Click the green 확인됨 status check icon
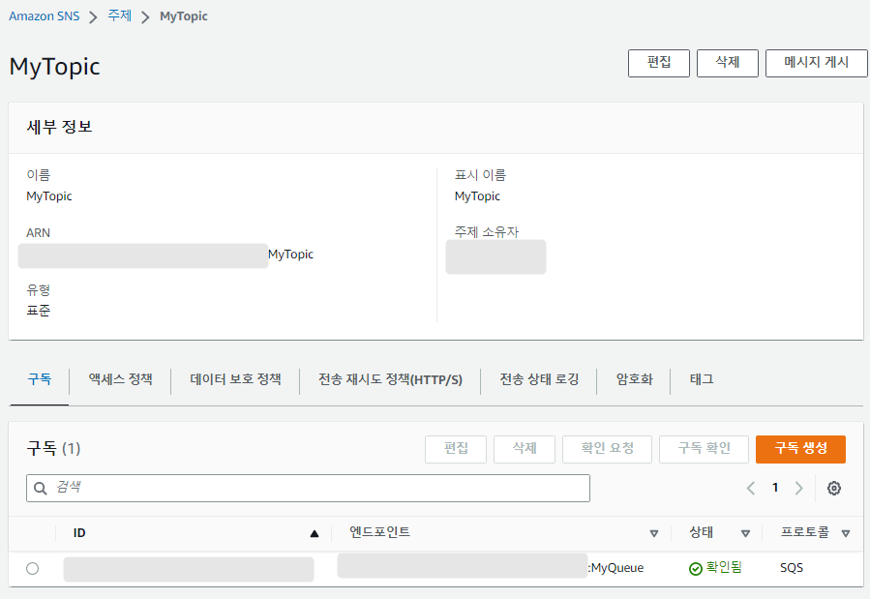870x599 pixels. coord(695,568)
